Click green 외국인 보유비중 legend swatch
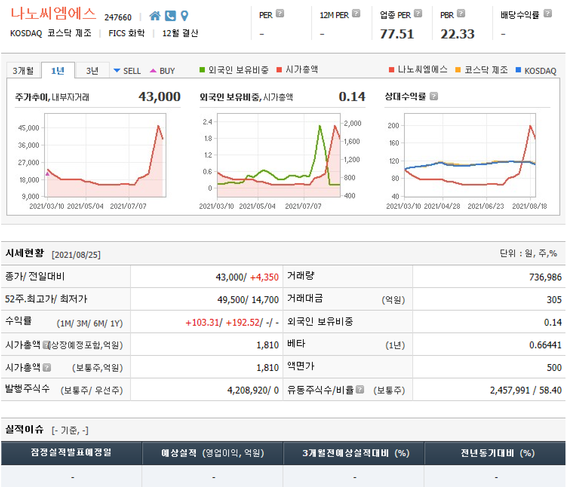 pos(202,70)
